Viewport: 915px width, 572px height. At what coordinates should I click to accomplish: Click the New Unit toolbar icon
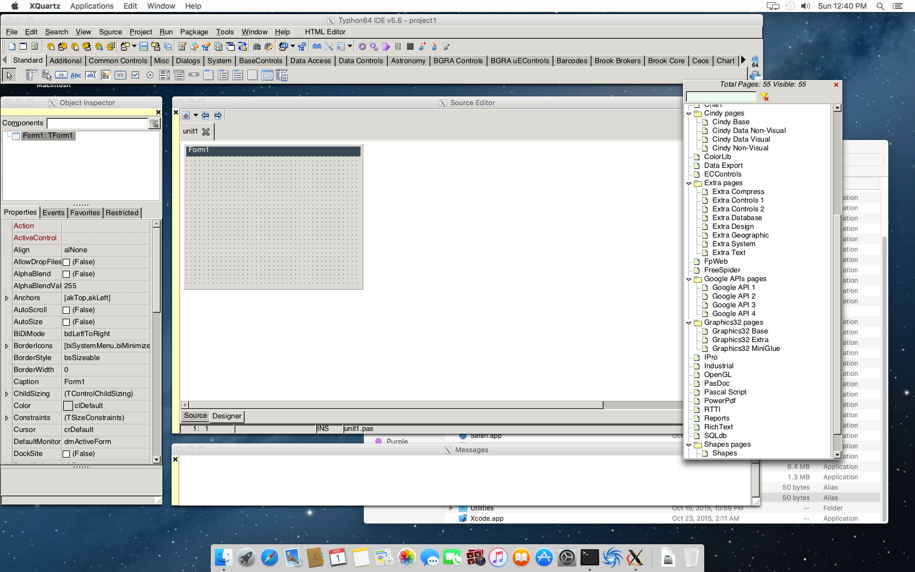[x=12, y=46]
